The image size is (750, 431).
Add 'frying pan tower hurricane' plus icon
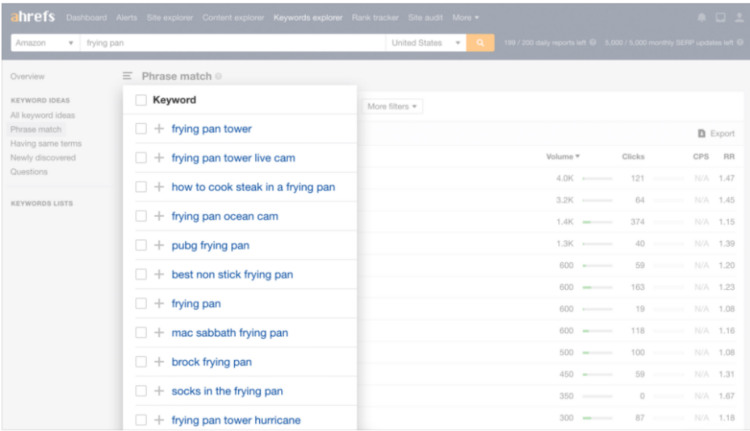159,420
